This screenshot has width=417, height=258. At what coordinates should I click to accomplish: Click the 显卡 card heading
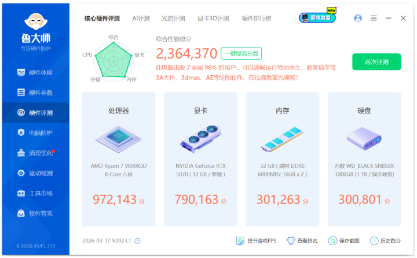tap(200, 110)
